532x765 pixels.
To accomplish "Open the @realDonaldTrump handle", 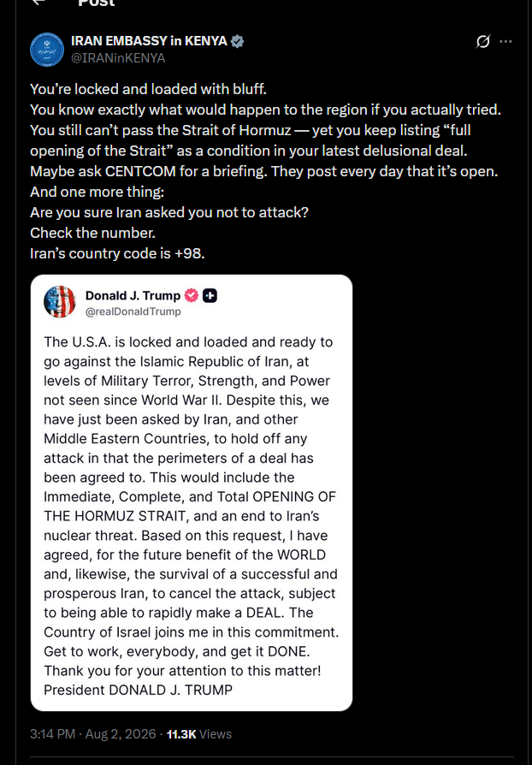I will pyautogui.click(x=133, y=311).
